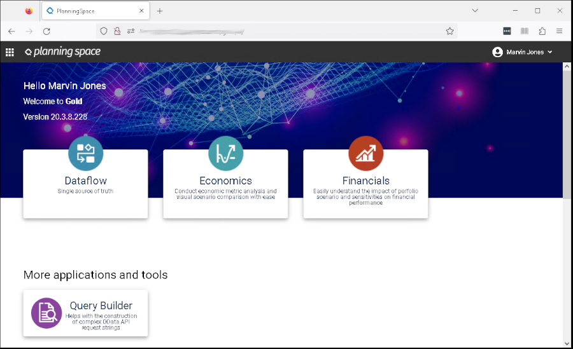Open the Dataflow application title link
The height and width of the screenshot is (349, 573).
(85, 181)
